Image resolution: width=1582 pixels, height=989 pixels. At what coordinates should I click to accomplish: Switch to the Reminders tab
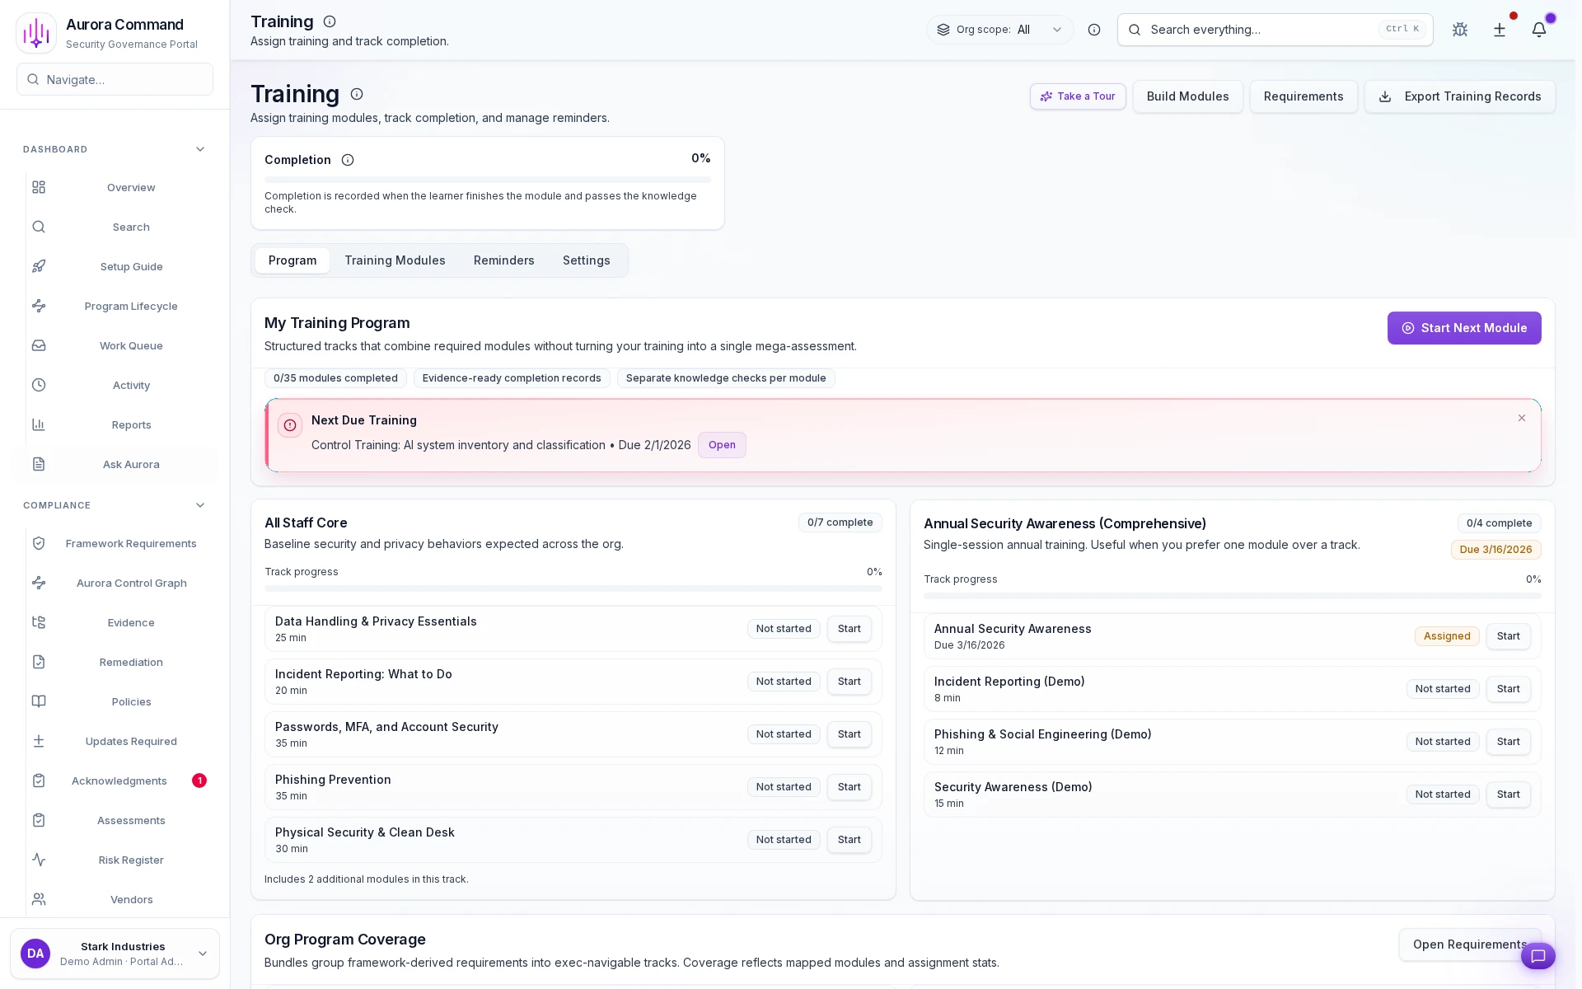(503, 260)
